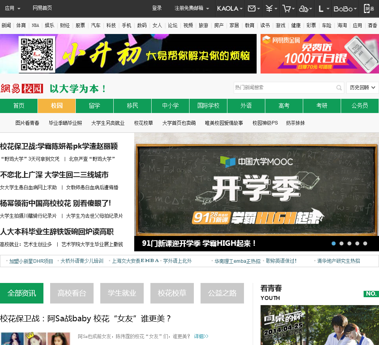Screen dimensions: 379x345
Task: Open the hearts dating icon menu
Action: pyautogui.click(x=305, y=8)
